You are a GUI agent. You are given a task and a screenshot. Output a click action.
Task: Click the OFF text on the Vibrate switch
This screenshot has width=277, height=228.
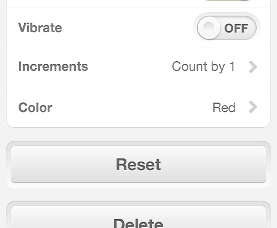[236, 29]
